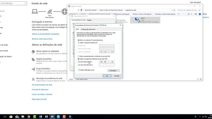Switch to the Configuração alternativa tab

(x=88, y=29)
